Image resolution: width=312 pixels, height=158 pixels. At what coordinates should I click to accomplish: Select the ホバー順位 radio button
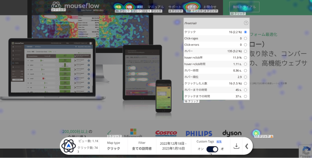(x=245, y=77)
